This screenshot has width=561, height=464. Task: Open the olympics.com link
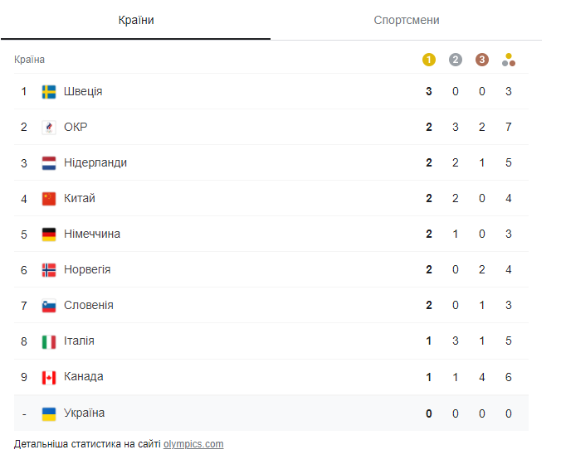point(193,444)
